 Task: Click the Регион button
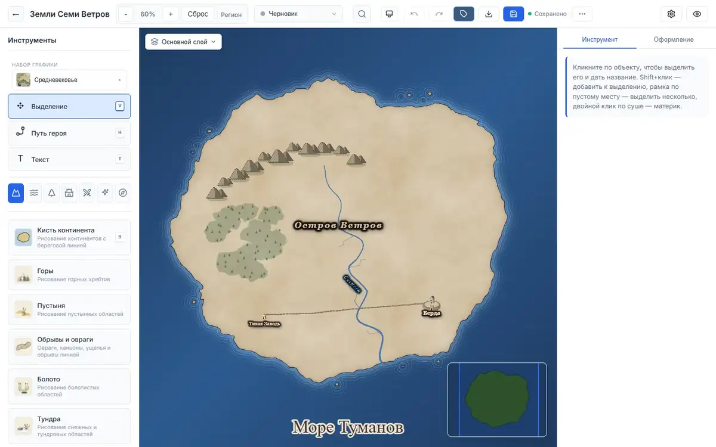(232, 14)
